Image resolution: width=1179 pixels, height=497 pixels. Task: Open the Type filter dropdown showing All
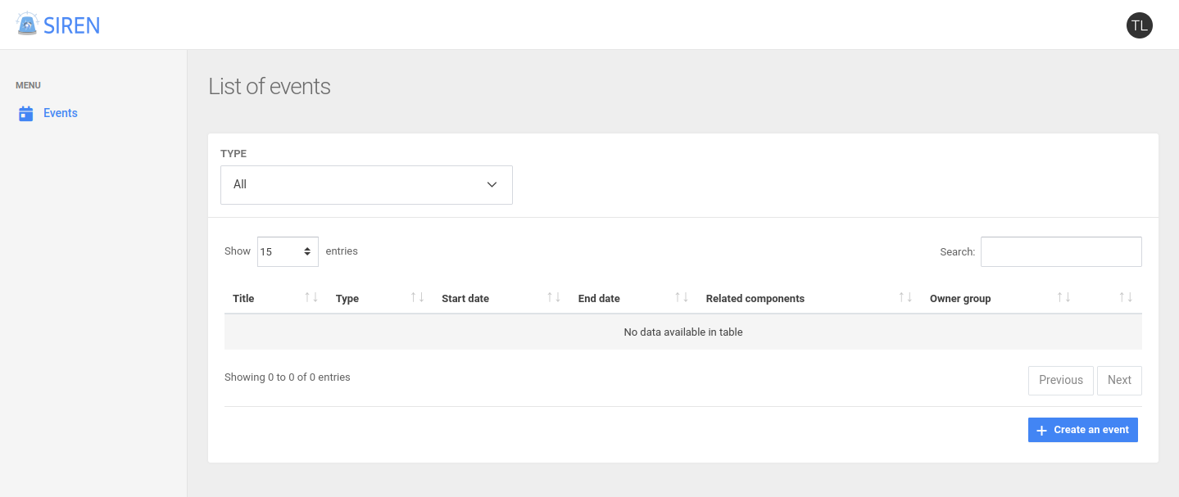(x=366, y=185)
